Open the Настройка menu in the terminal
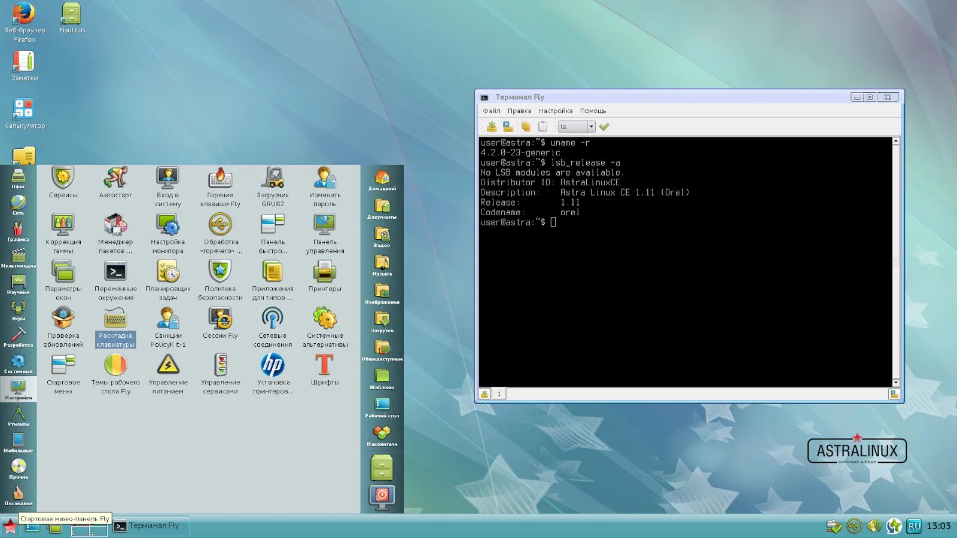The width and height of the screenshot is (957, 538). (x=555, y=111)
